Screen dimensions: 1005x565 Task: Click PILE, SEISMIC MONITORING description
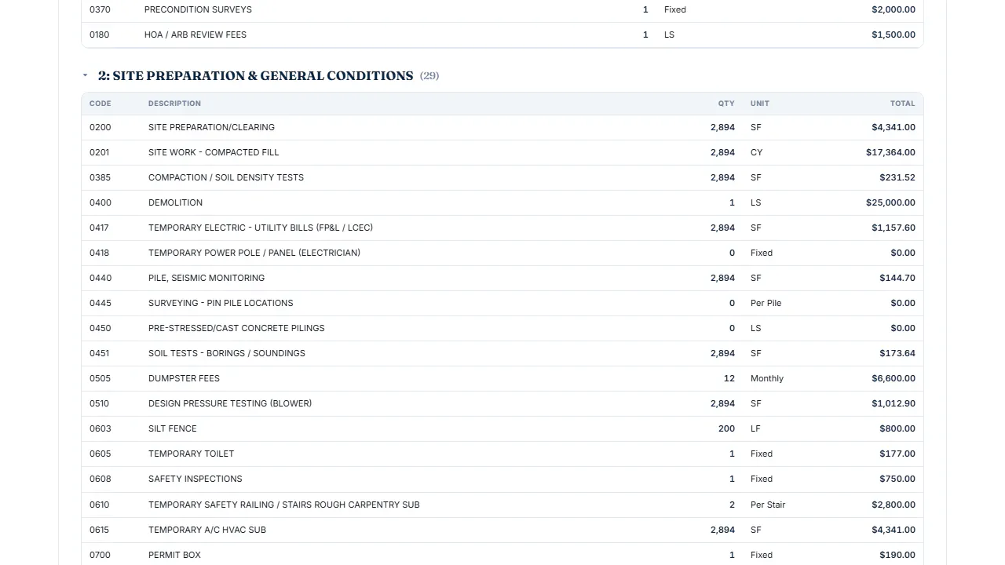[x=206, y=278]
